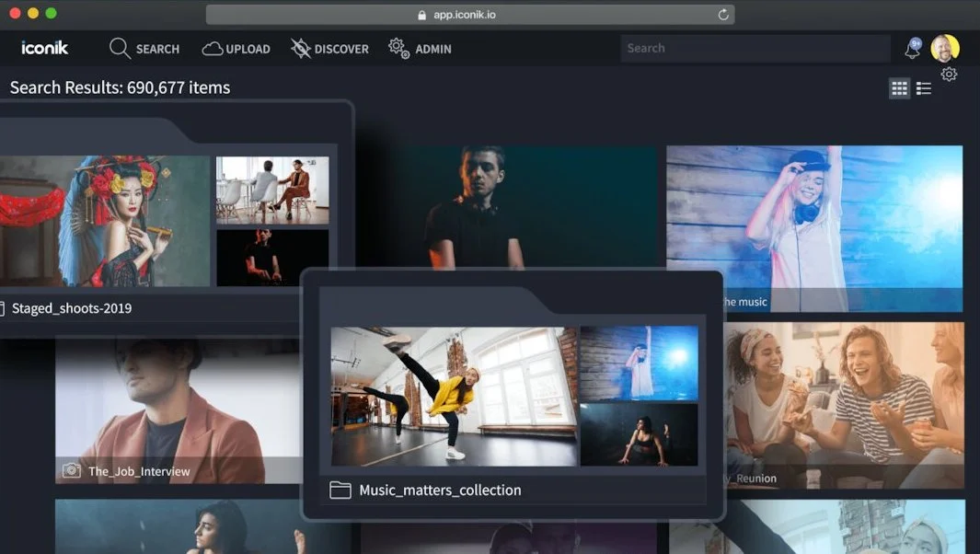The height and width of the screenshot is (554, 980).
Task: Click the Discover compass icon
Action: pyautogui.click(x=301, y=49)
